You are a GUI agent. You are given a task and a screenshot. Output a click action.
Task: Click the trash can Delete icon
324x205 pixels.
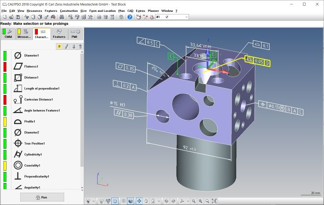coord(106,17)
